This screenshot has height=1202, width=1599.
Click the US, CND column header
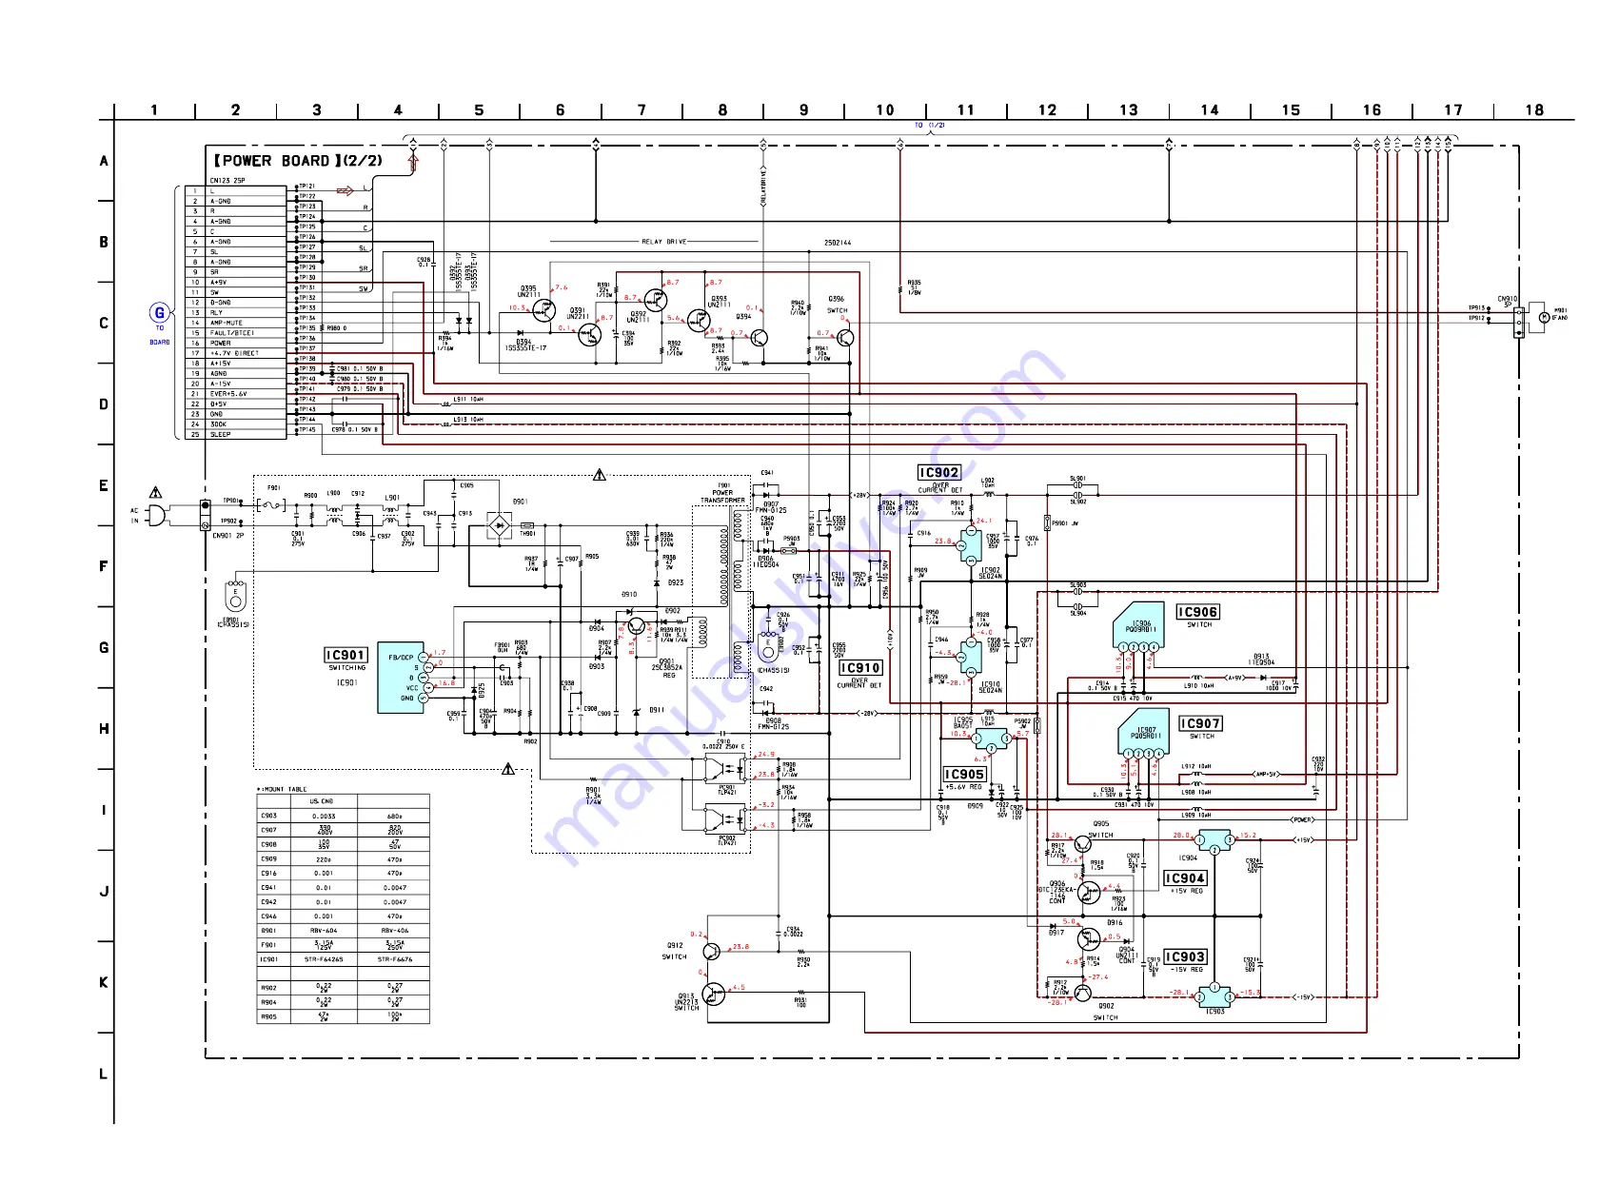click(x=322, y=801)
